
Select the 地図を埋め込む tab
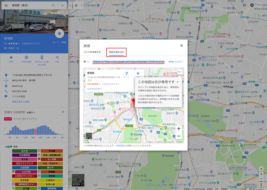click(x=116, y=52)
